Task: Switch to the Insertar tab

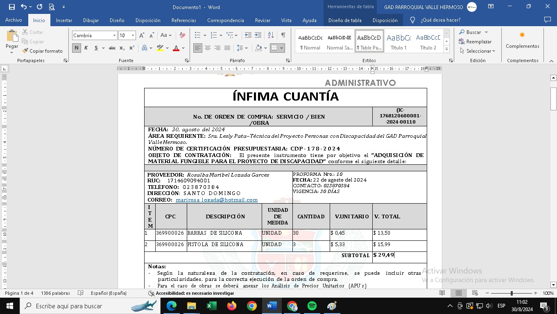Action: (64, 20)
